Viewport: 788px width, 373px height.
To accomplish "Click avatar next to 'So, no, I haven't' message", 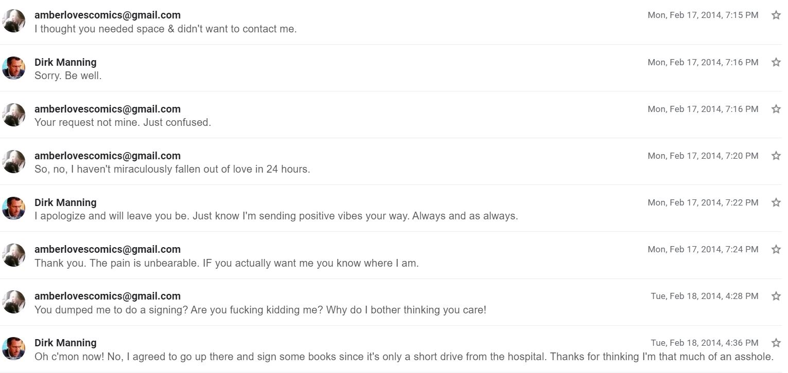I will (14, 161).
